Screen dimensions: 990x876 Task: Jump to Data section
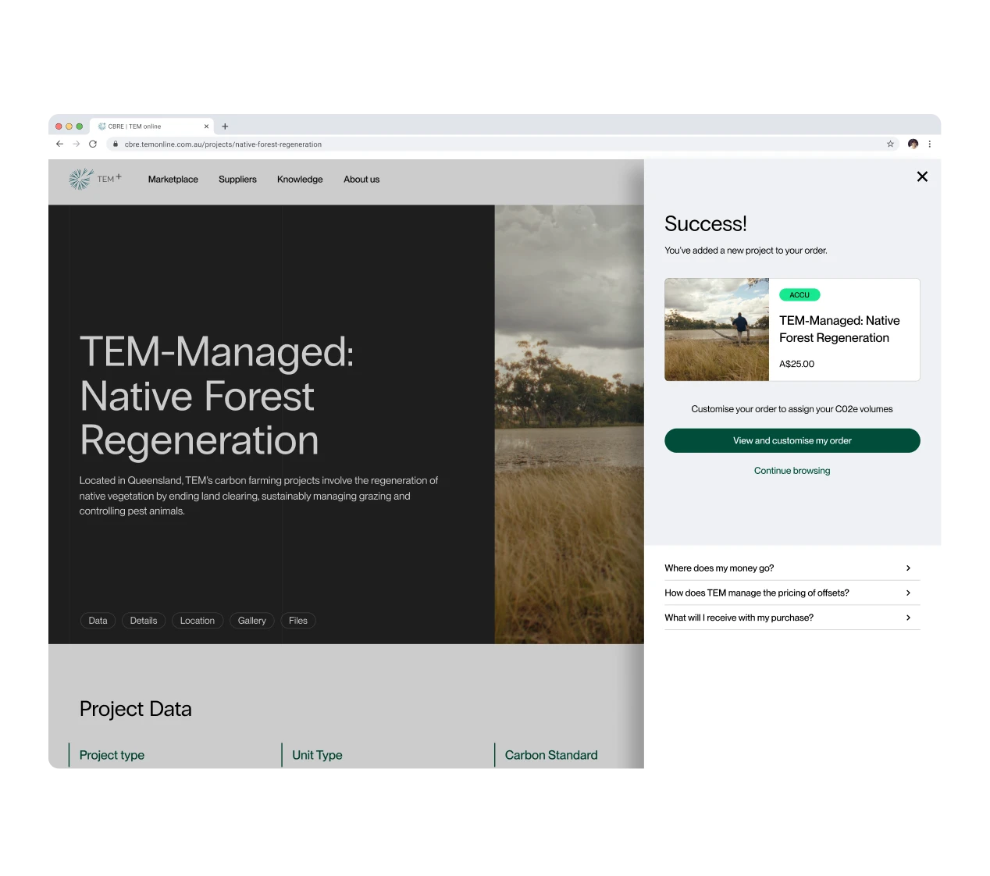pyautogui.click(x=98, y=621)
